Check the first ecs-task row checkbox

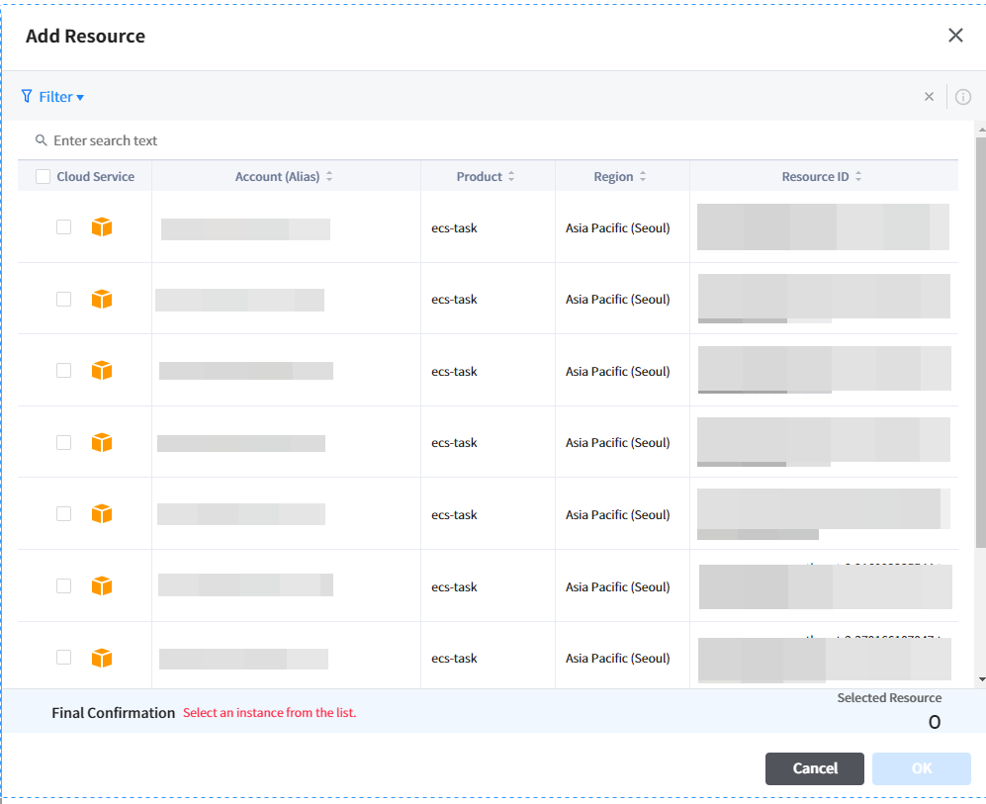tap(64, 227)
